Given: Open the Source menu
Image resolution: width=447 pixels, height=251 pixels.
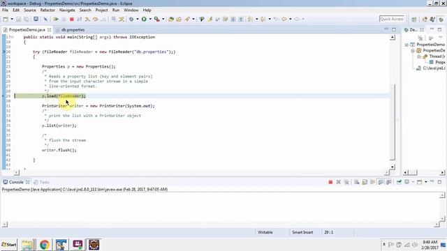Looking at the screenshot, I should click(x=29, y=10).
